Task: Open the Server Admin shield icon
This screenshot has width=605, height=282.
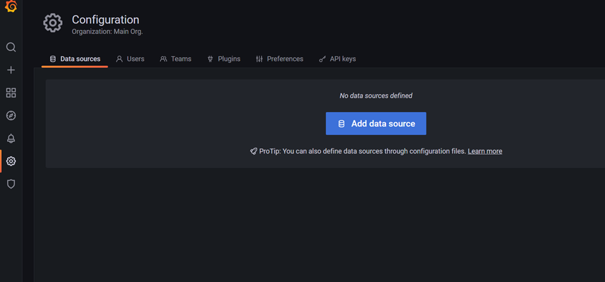Action: click(x=11, y=184)
